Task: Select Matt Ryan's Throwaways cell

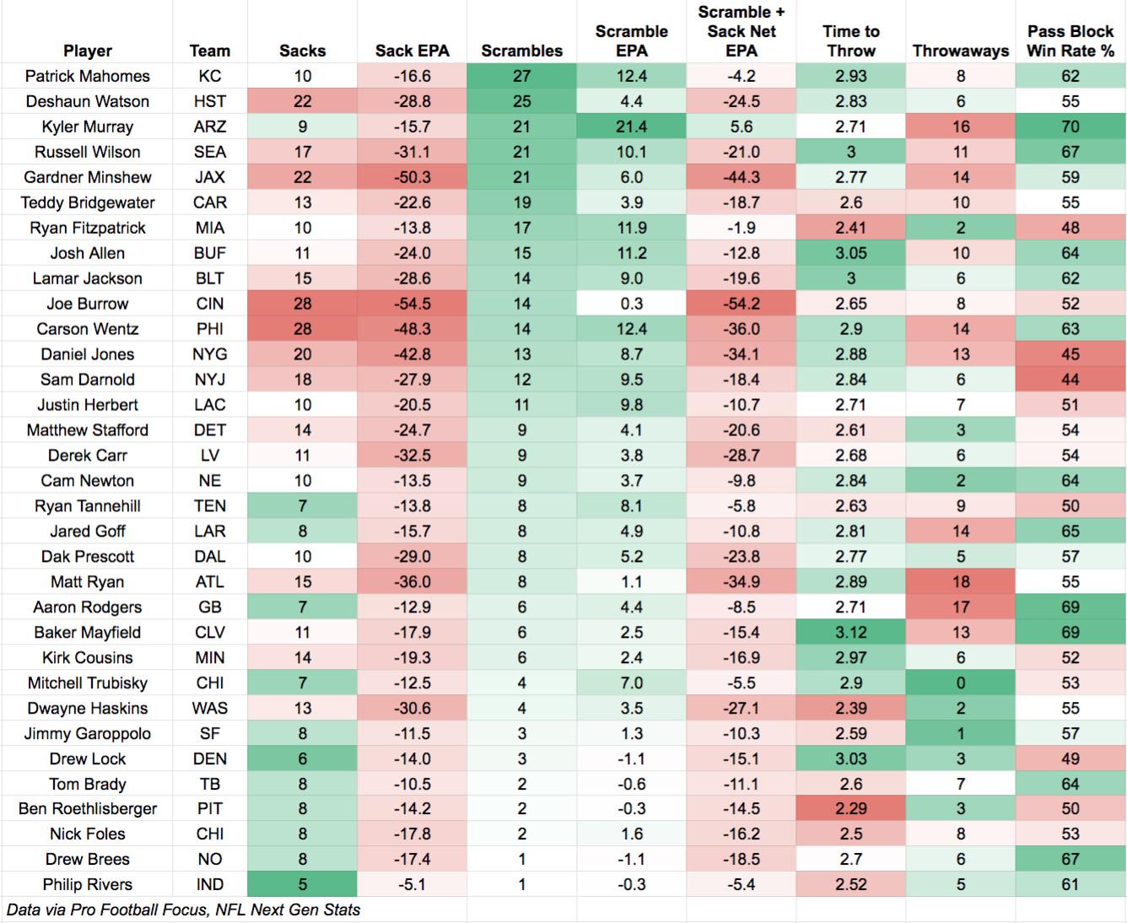Action: tap(960, 581)
